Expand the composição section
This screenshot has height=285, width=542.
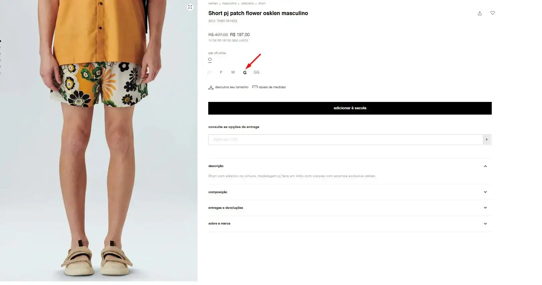(485, 192)
